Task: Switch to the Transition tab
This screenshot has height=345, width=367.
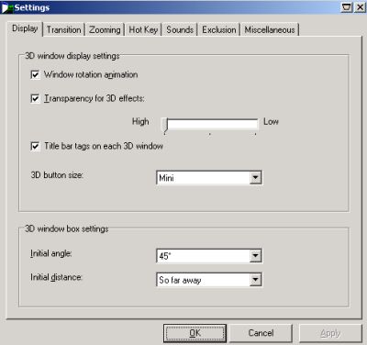Action: [x=63, y=29]
